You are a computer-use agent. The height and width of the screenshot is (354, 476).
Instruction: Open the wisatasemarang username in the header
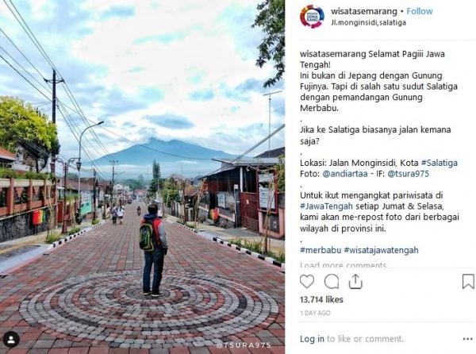click(363, 11)
